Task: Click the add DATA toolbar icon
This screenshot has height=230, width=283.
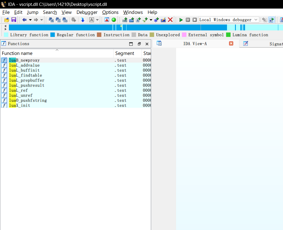Action: pyautogui.click(x=132, y=20)
